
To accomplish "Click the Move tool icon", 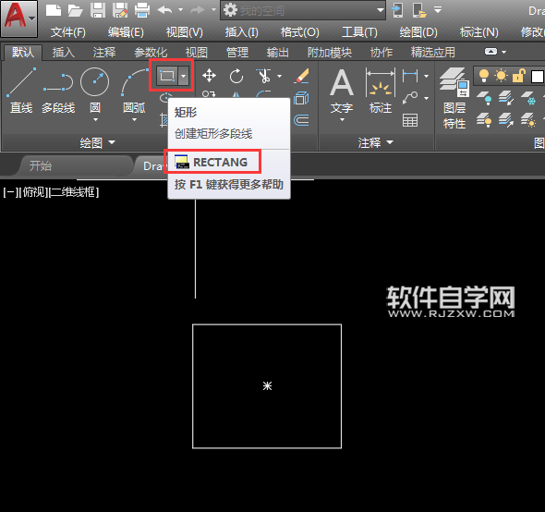I will (x=210, y=76).
